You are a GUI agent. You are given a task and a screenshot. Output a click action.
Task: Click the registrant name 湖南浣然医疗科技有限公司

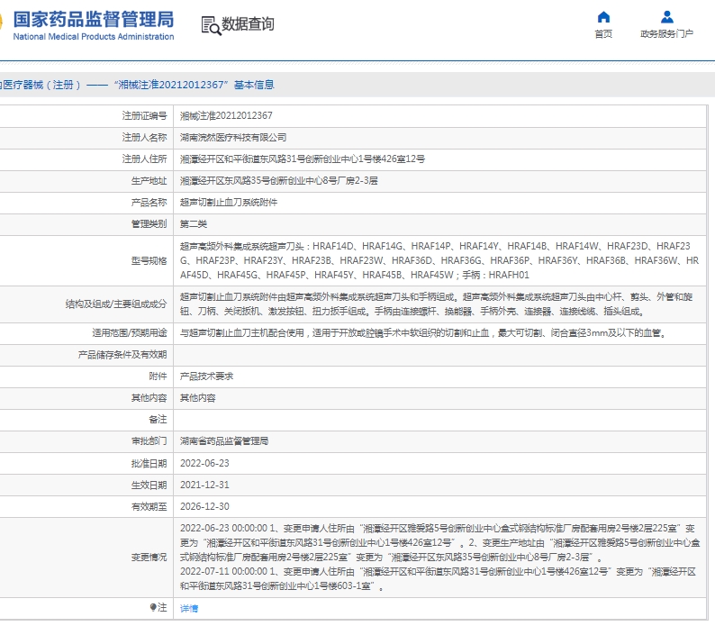233,137
